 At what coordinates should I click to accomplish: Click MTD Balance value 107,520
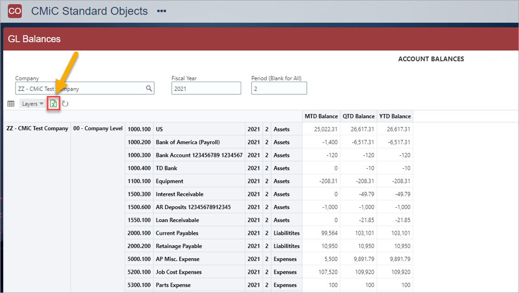coord(328,272)
